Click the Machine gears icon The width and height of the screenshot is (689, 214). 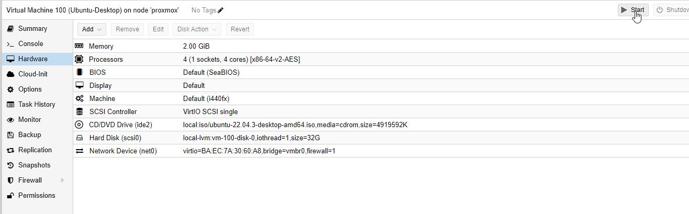[80, 98]
